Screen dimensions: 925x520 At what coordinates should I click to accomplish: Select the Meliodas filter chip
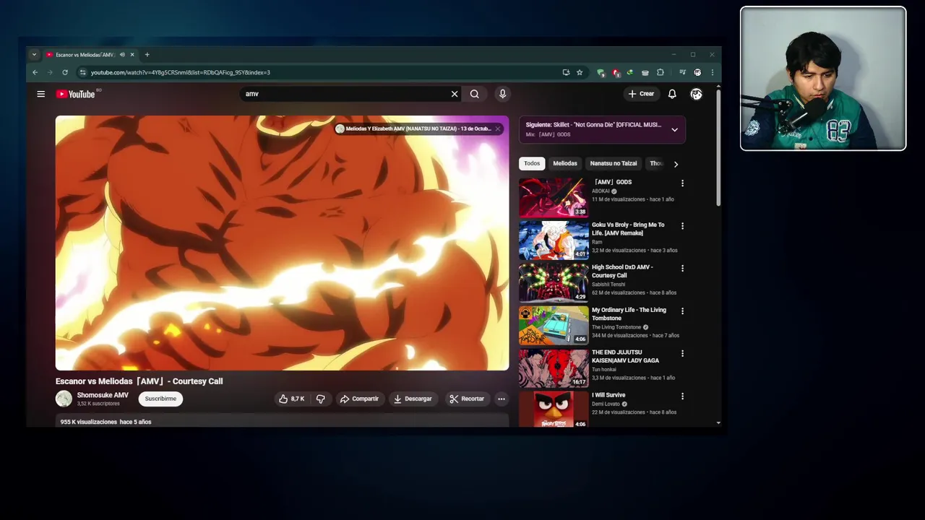click(565, 164)
